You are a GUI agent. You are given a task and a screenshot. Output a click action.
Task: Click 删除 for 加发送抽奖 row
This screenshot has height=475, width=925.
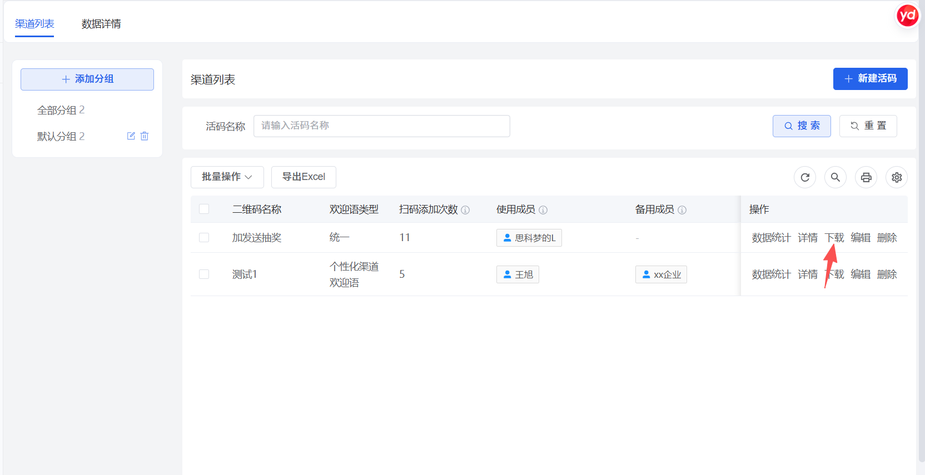point(887,238)
